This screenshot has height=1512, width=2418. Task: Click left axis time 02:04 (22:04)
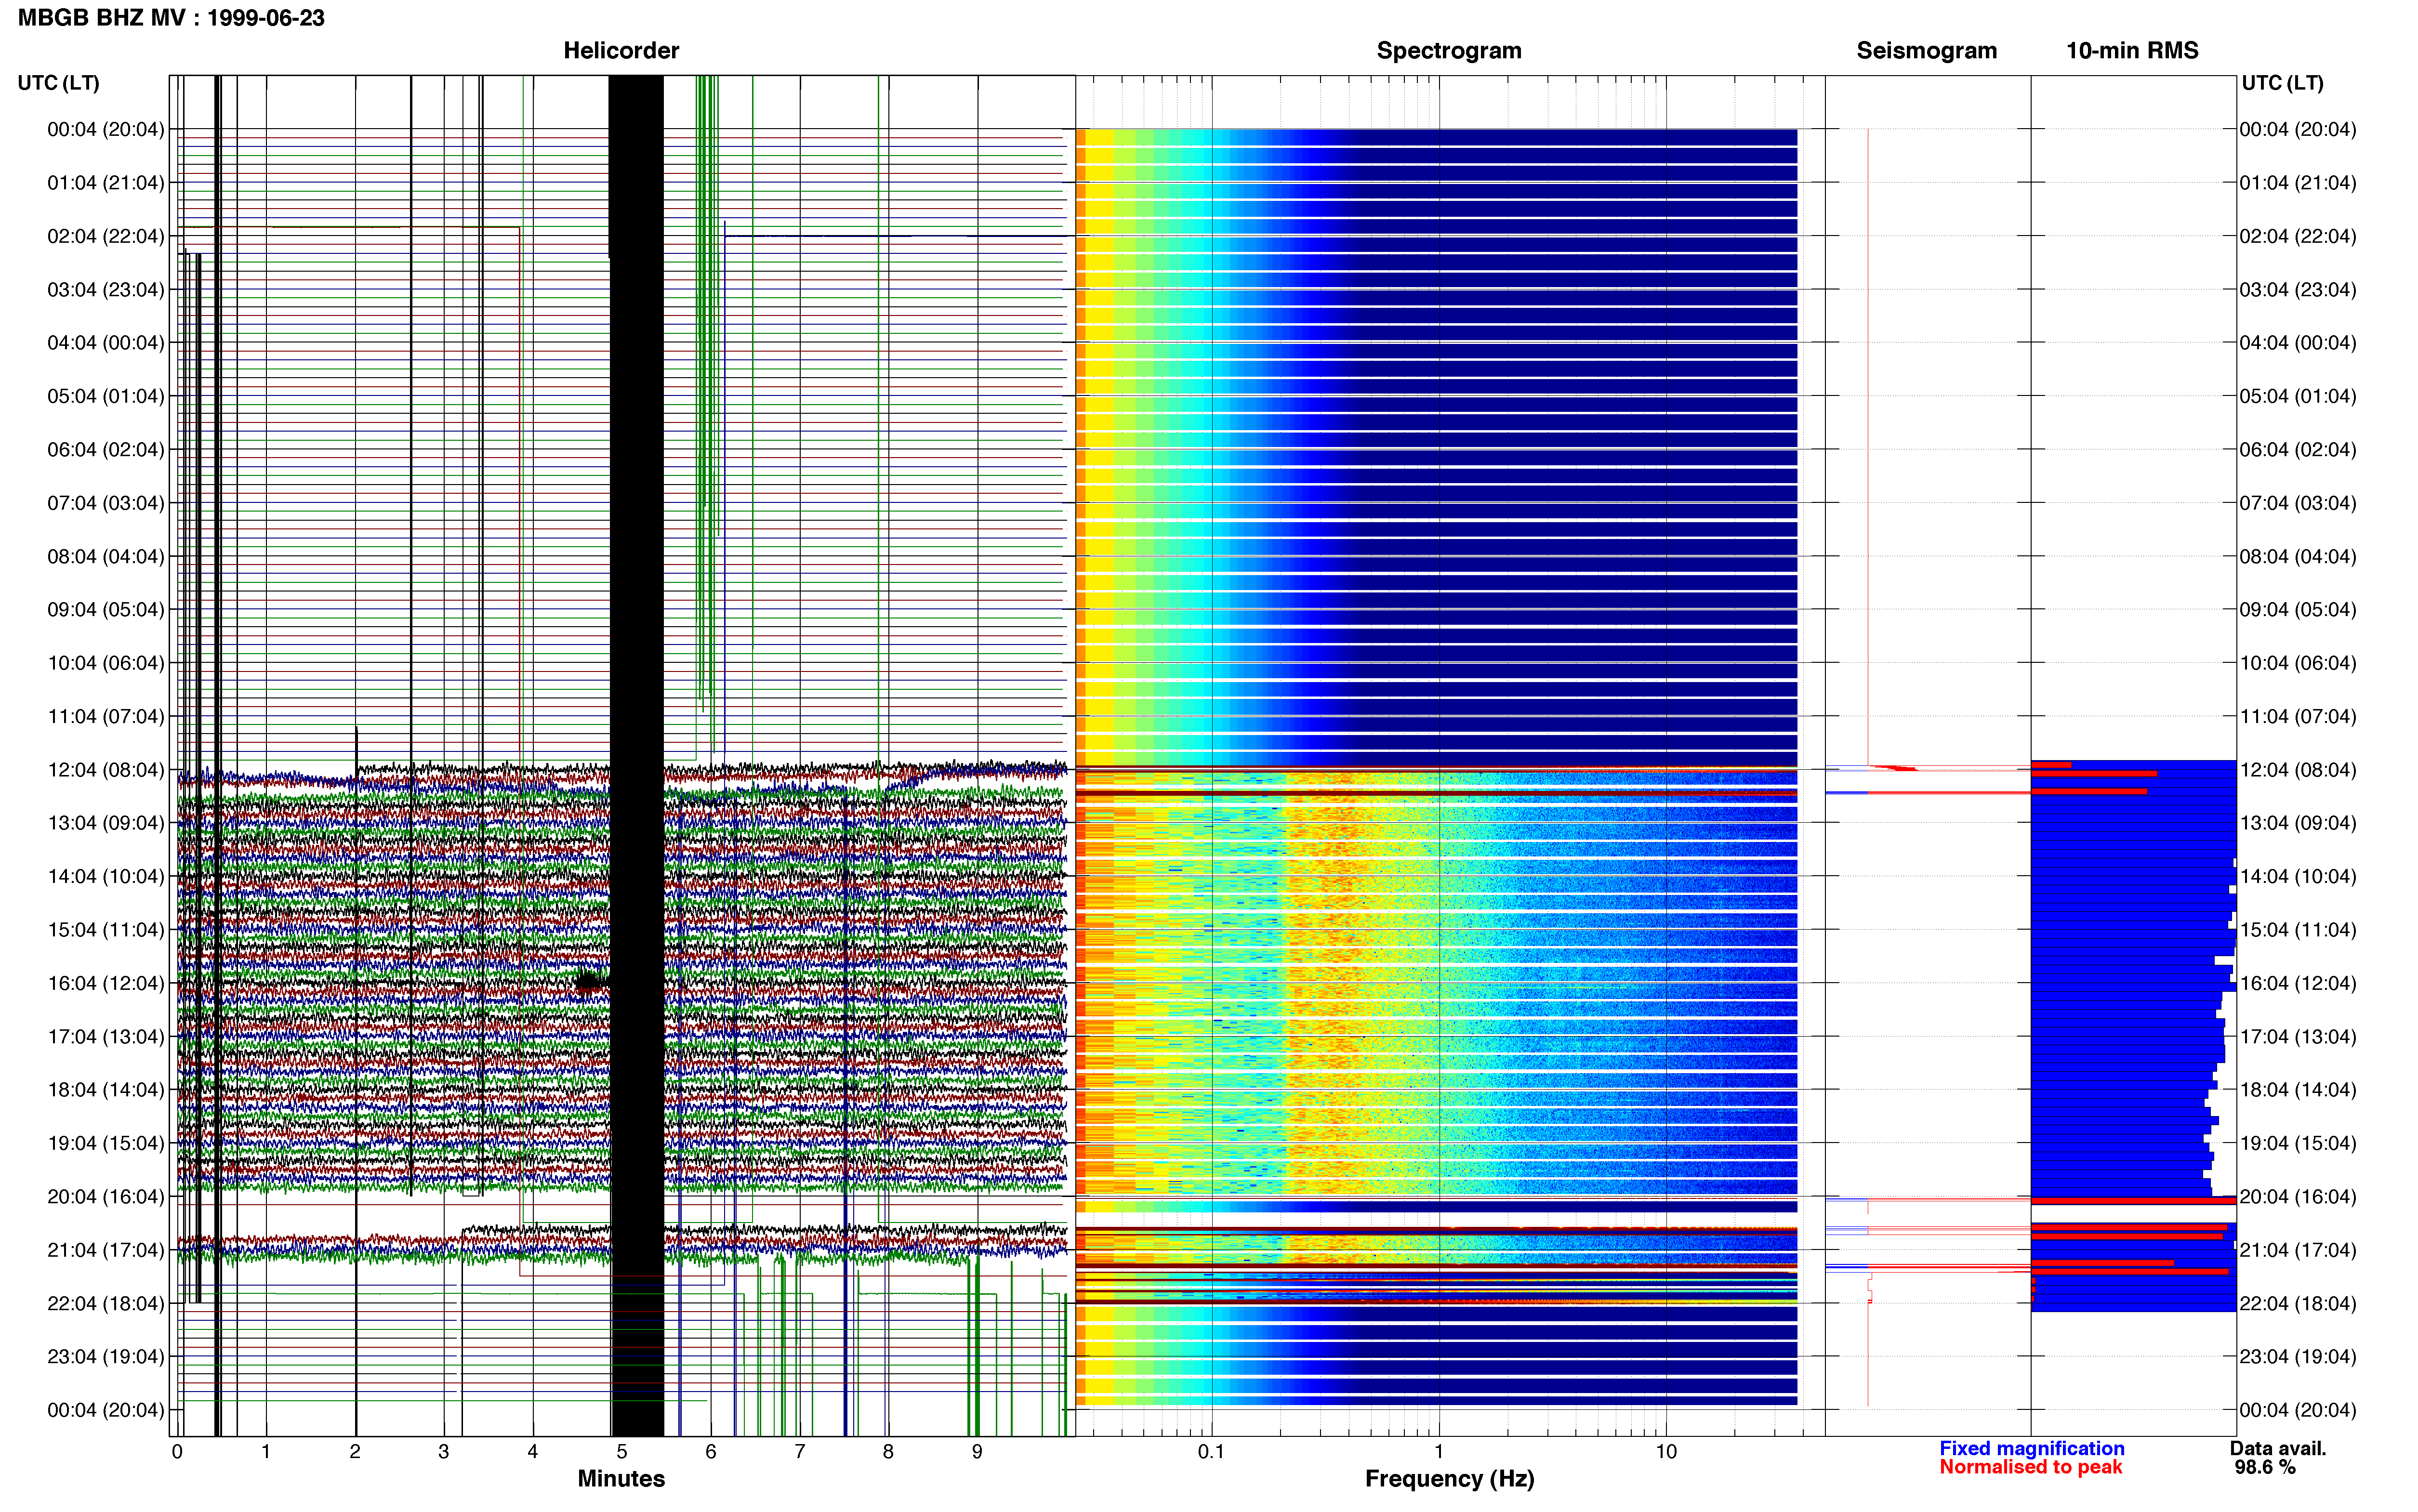(x=106, y=236)
